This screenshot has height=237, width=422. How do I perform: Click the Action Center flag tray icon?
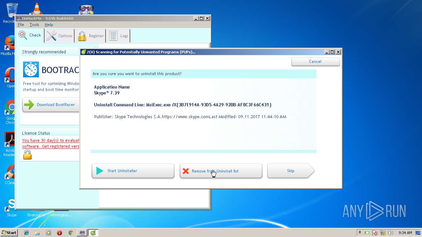click(375, 233)
